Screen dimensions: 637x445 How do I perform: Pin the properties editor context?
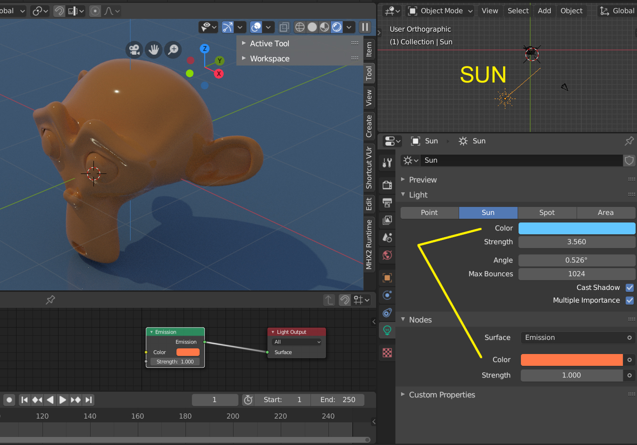tap(629, 141)
